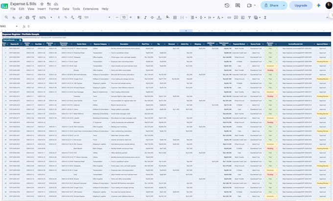Open the Extensions menu
The width and height of the screenshot is (333, 201).
91,9
